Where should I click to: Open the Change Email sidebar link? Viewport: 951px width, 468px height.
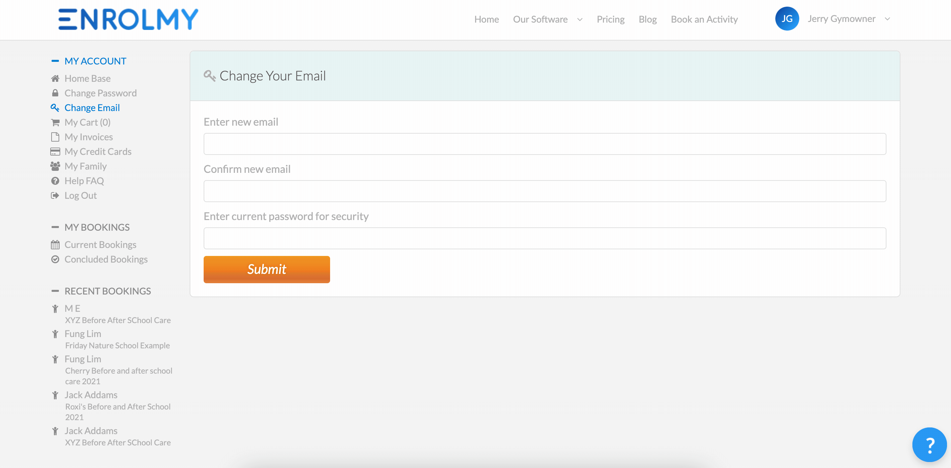[x=92, y=108]
